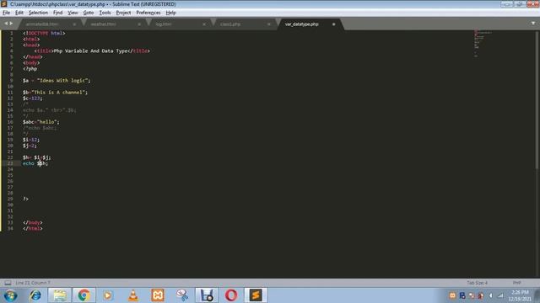Screen dimensions: 540x303
Task: Open Windows Media Player from taskbar
Action: click(x=108, y=295)
